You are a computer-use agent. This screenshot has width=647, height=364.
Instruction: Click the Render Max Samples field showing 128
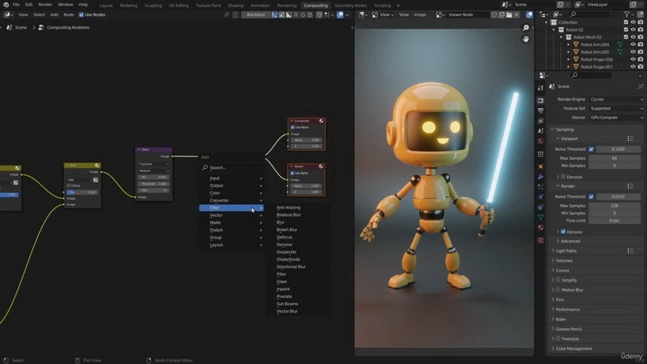[x=615, y=206]
